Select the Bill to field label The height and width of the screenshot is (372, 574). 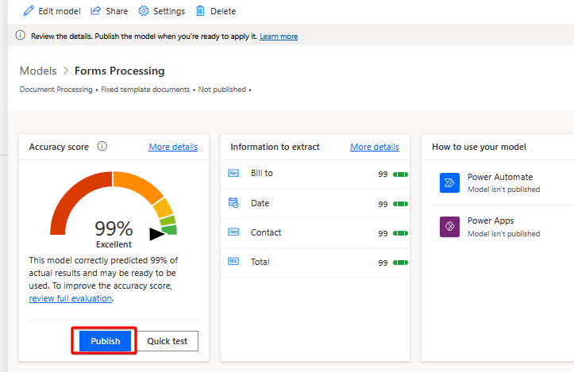point(262,173)
